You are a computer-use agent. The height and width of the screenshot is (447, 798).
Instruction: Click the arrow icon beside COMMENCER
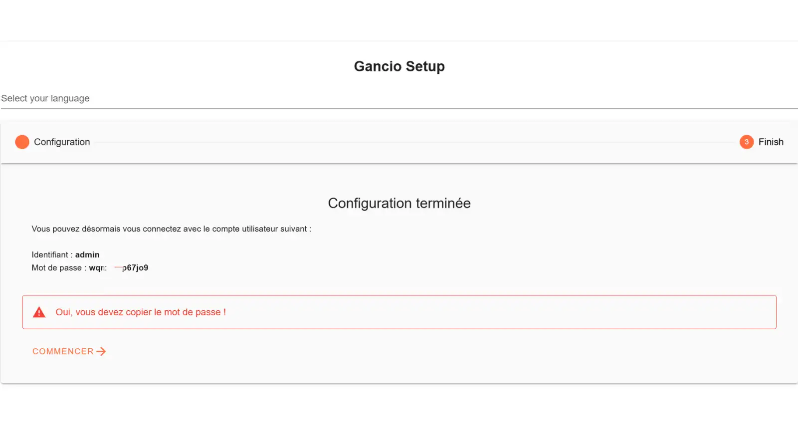click(x=101, y=352)
